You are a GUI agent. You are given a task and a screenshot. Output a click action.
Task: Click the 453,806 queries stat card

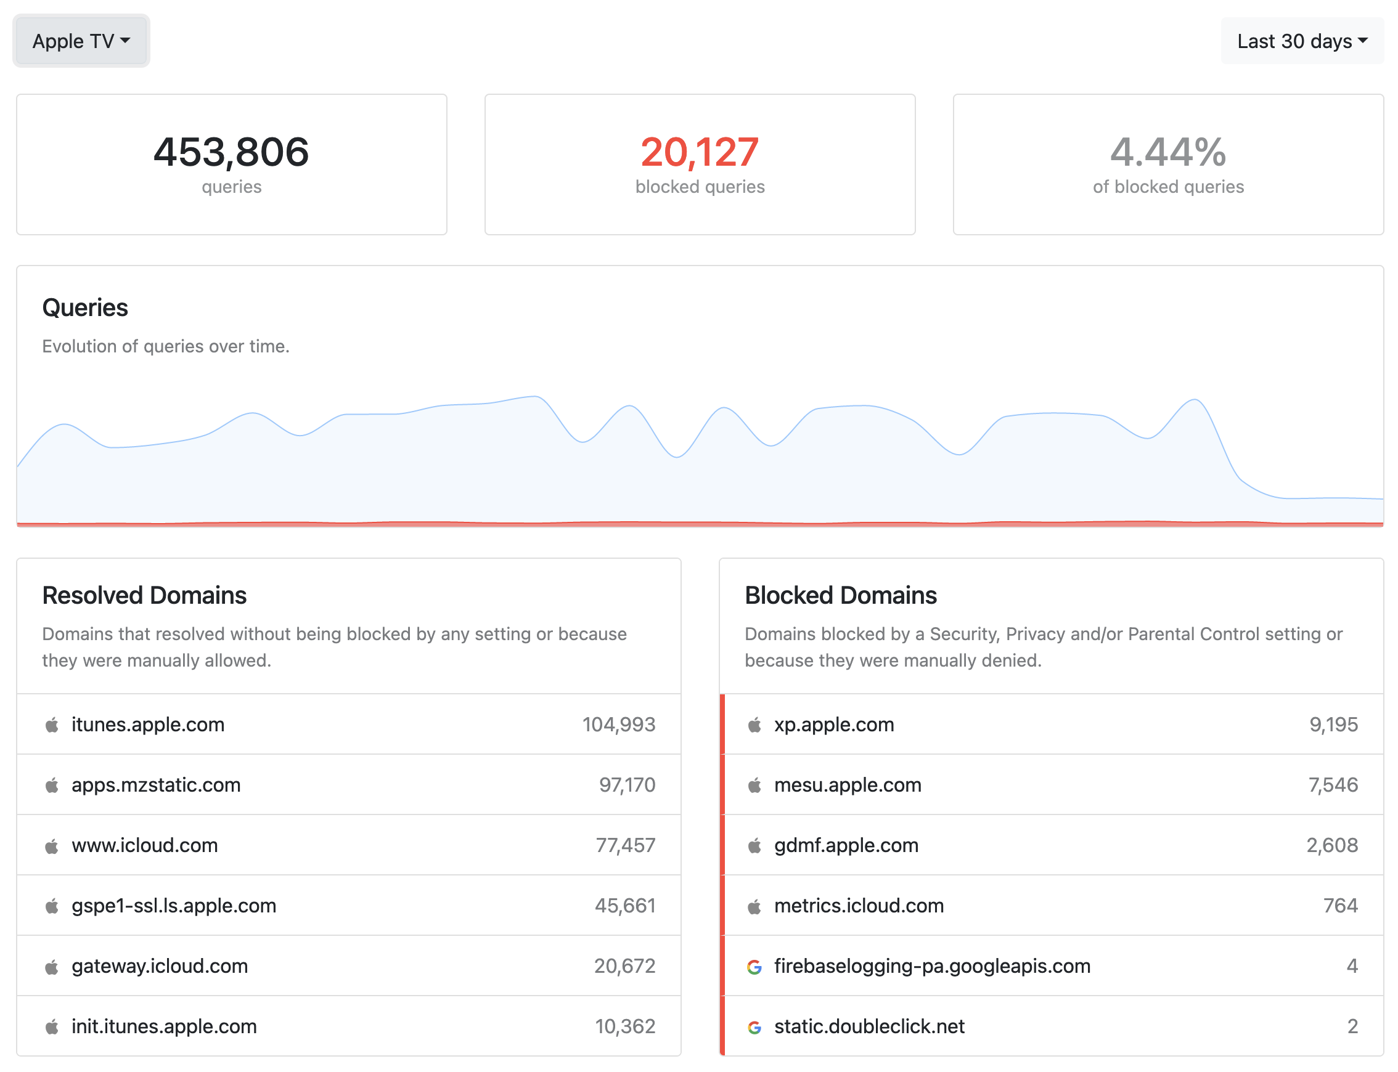coord(232,164)
